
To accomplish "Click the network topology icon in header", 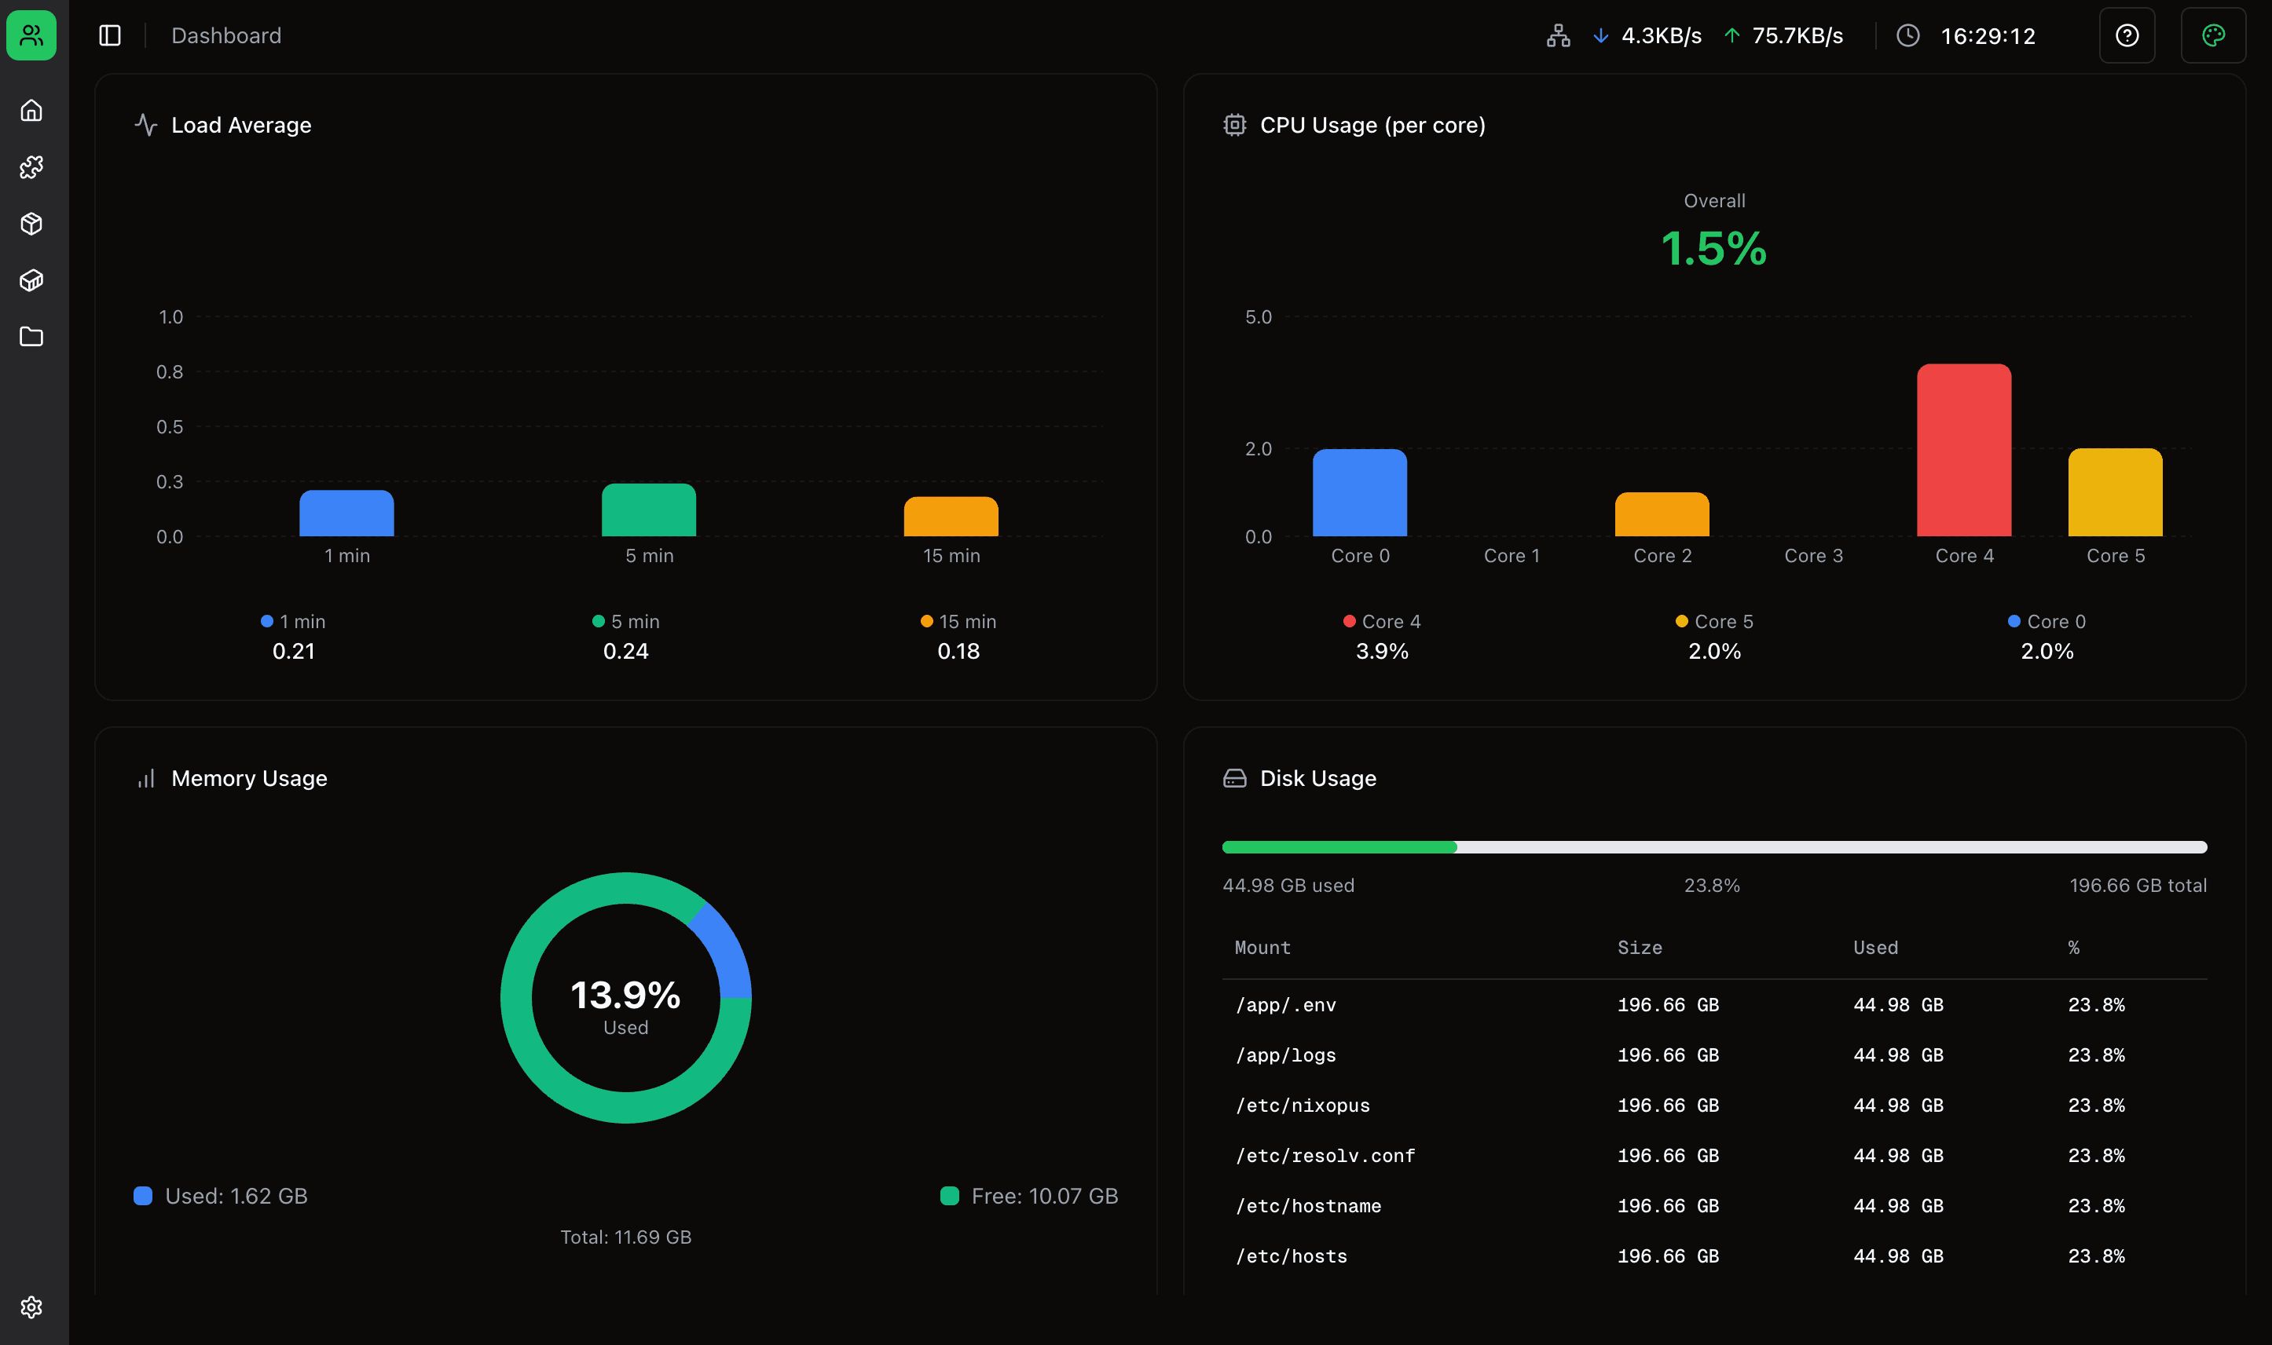I will point(1559,35).
